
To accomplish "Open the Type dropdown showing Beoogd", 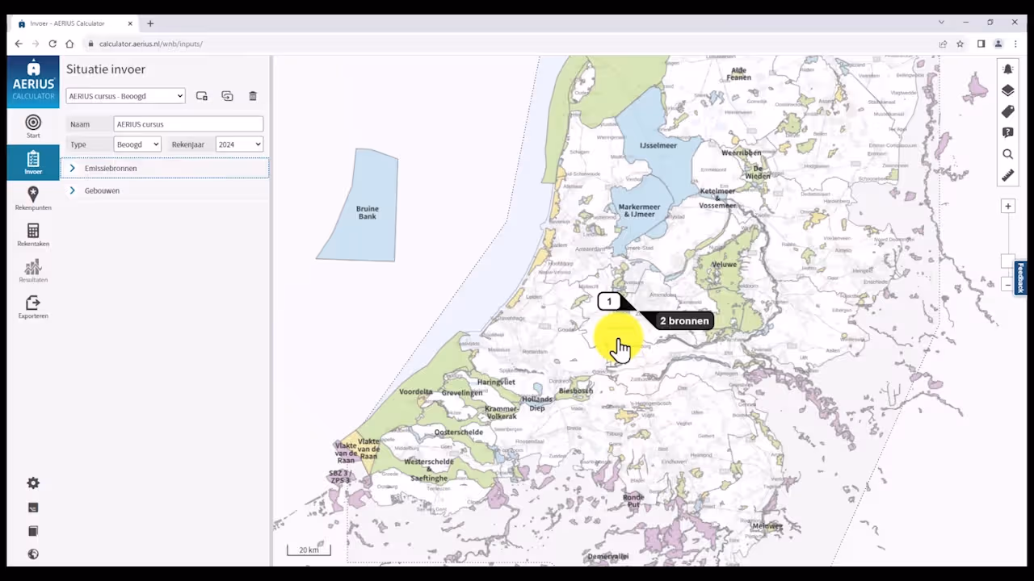I will pyautogui.click(x=137, y=144).
